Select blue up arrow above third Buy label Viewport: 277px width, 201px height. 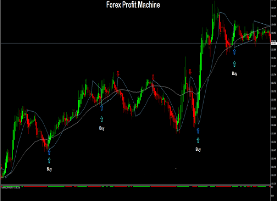coord(198,131)
